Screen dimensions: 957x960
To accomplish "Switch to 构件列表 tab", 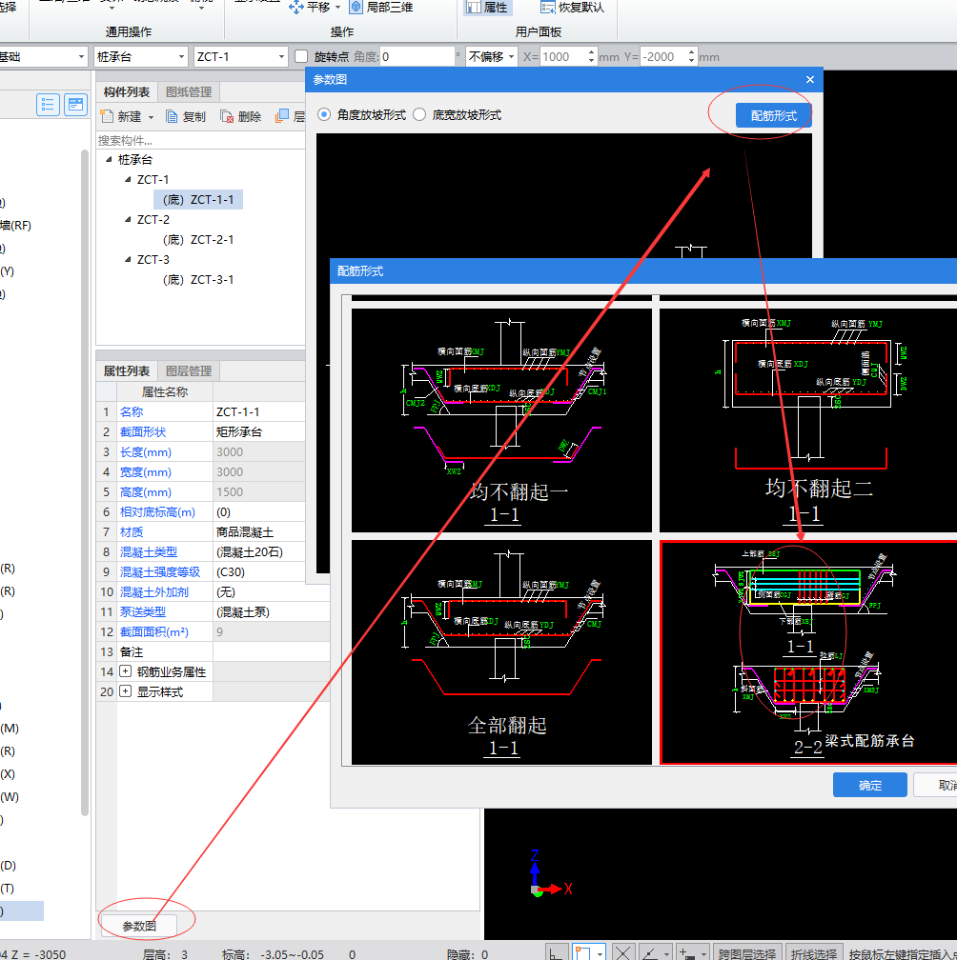I will point(127,91).
